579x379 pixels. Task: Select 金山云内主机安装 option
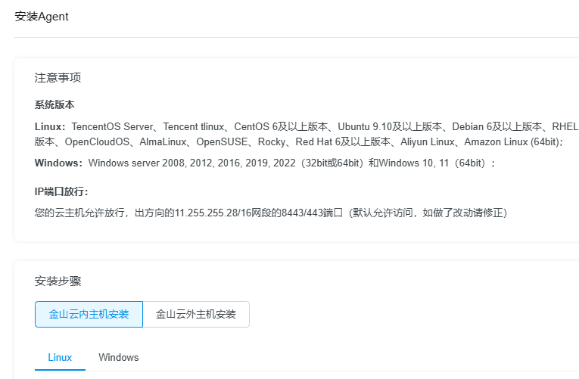coord(89,314)
